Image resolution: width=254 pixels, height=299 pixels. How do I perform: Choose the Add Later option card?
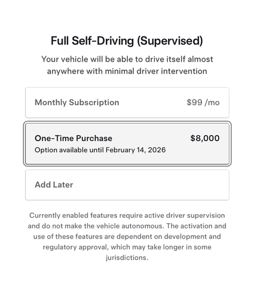[x=127, y=185]
